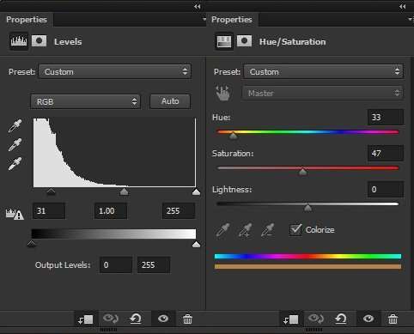
Task: Select the Add to Sample eyedropper
Action: click(246, 230)
